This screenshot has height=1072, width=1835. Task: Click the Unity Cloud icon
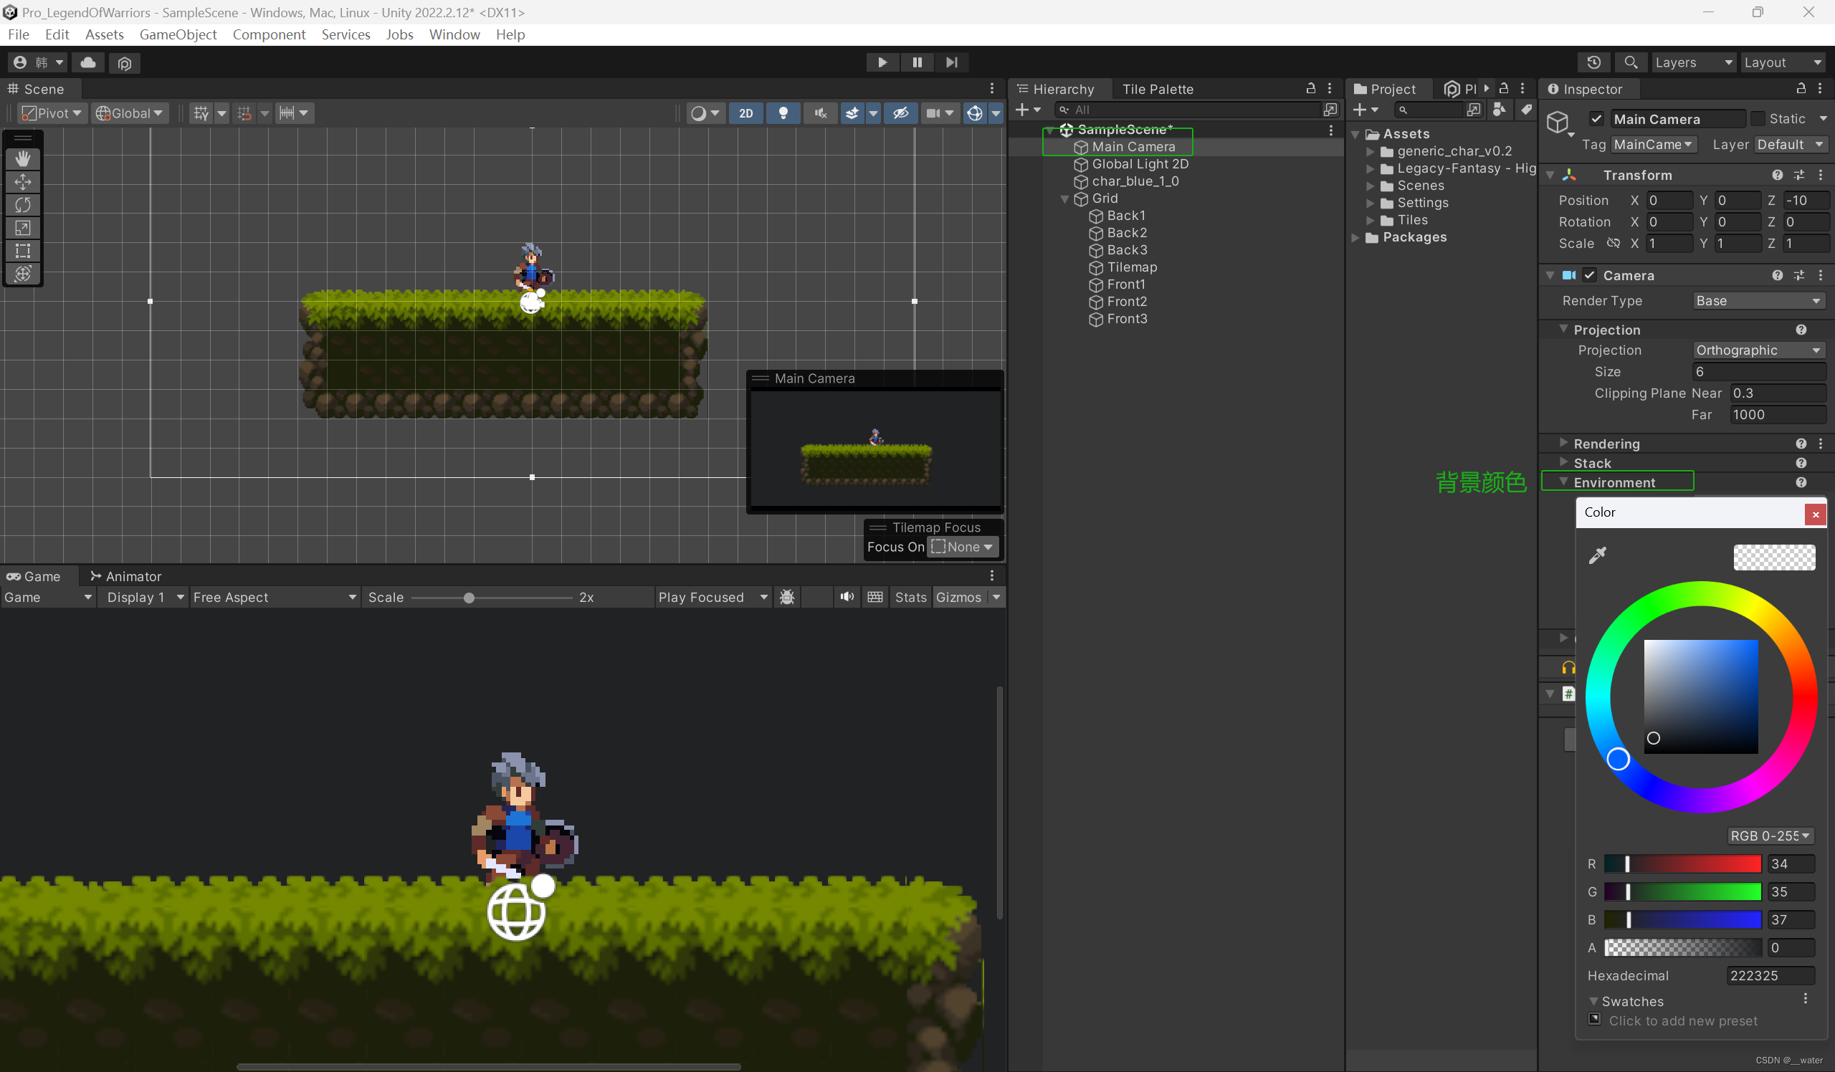click(88, 62)
